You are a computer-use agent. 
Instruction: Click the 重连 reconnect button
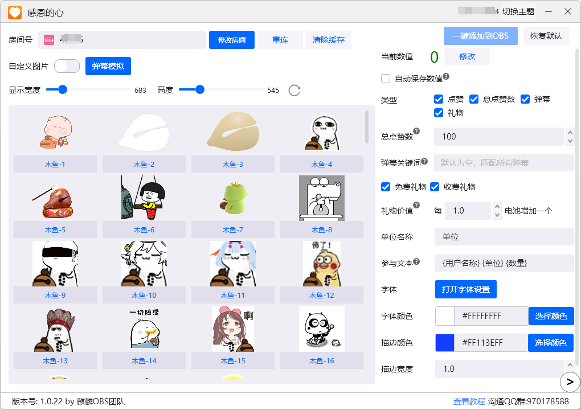click(280, 40)
